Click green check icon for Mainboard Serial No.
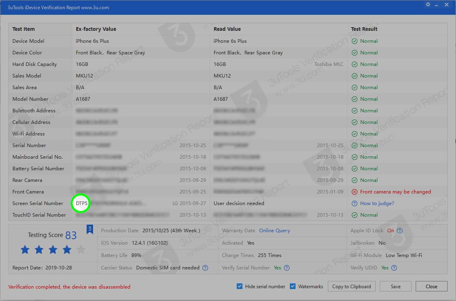This screenshot has width=456, height=301. (x=355, y=157)
